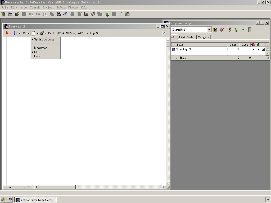This screenshot has width=271, height=203.
Task: Click the striped grid icon in main toolbar
Action: [x=86, y=14]
